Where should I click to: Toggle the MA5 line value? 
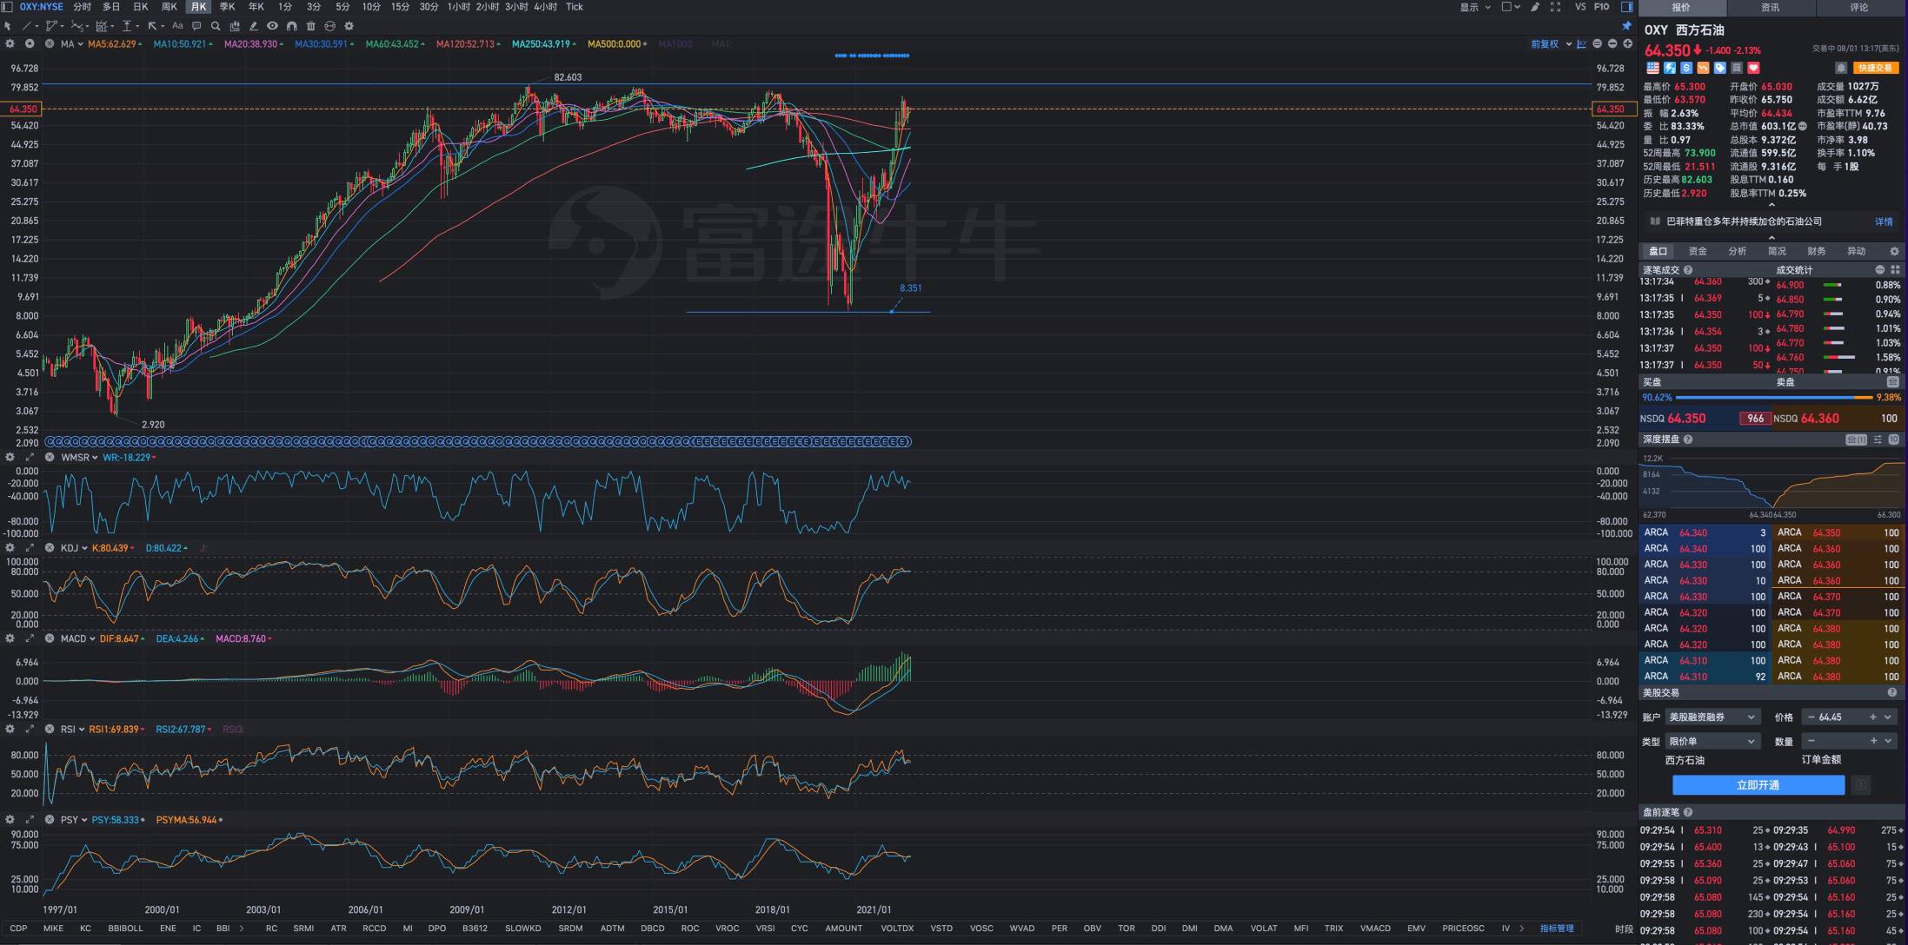(113, 43)
